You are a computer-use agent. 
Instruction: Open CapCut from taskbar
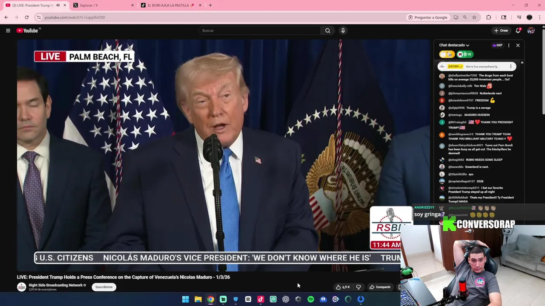[248, 299]
